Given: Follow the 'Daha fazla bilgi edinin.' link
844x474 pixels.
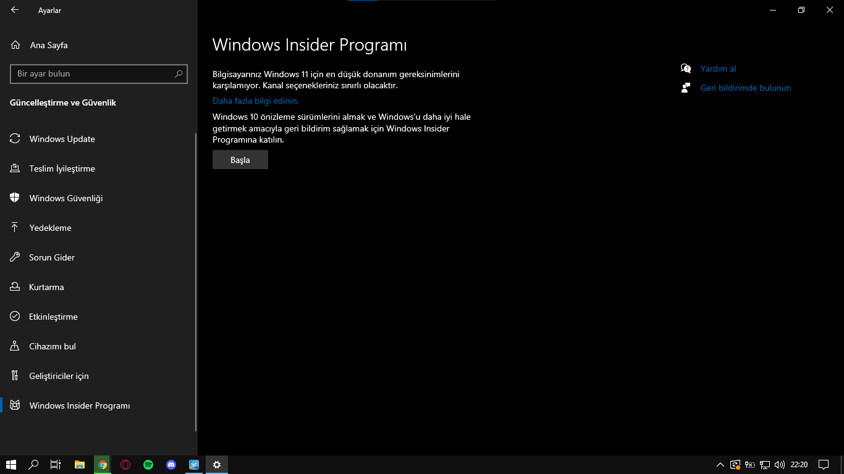Looking at the screenshot, I should (x=256, y=101).
